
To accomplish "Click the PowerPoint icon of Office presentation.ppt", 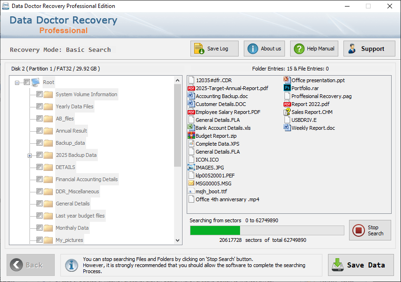I will [287, 80].
